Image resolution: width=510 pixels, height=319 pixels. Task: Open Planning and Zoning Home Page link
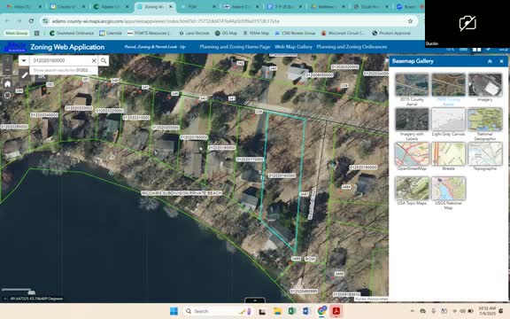point(235,47)
